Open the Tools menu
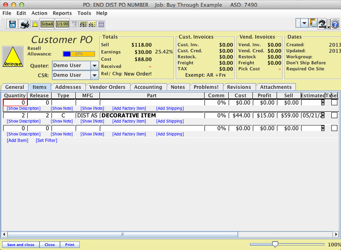 coord(84,13)
